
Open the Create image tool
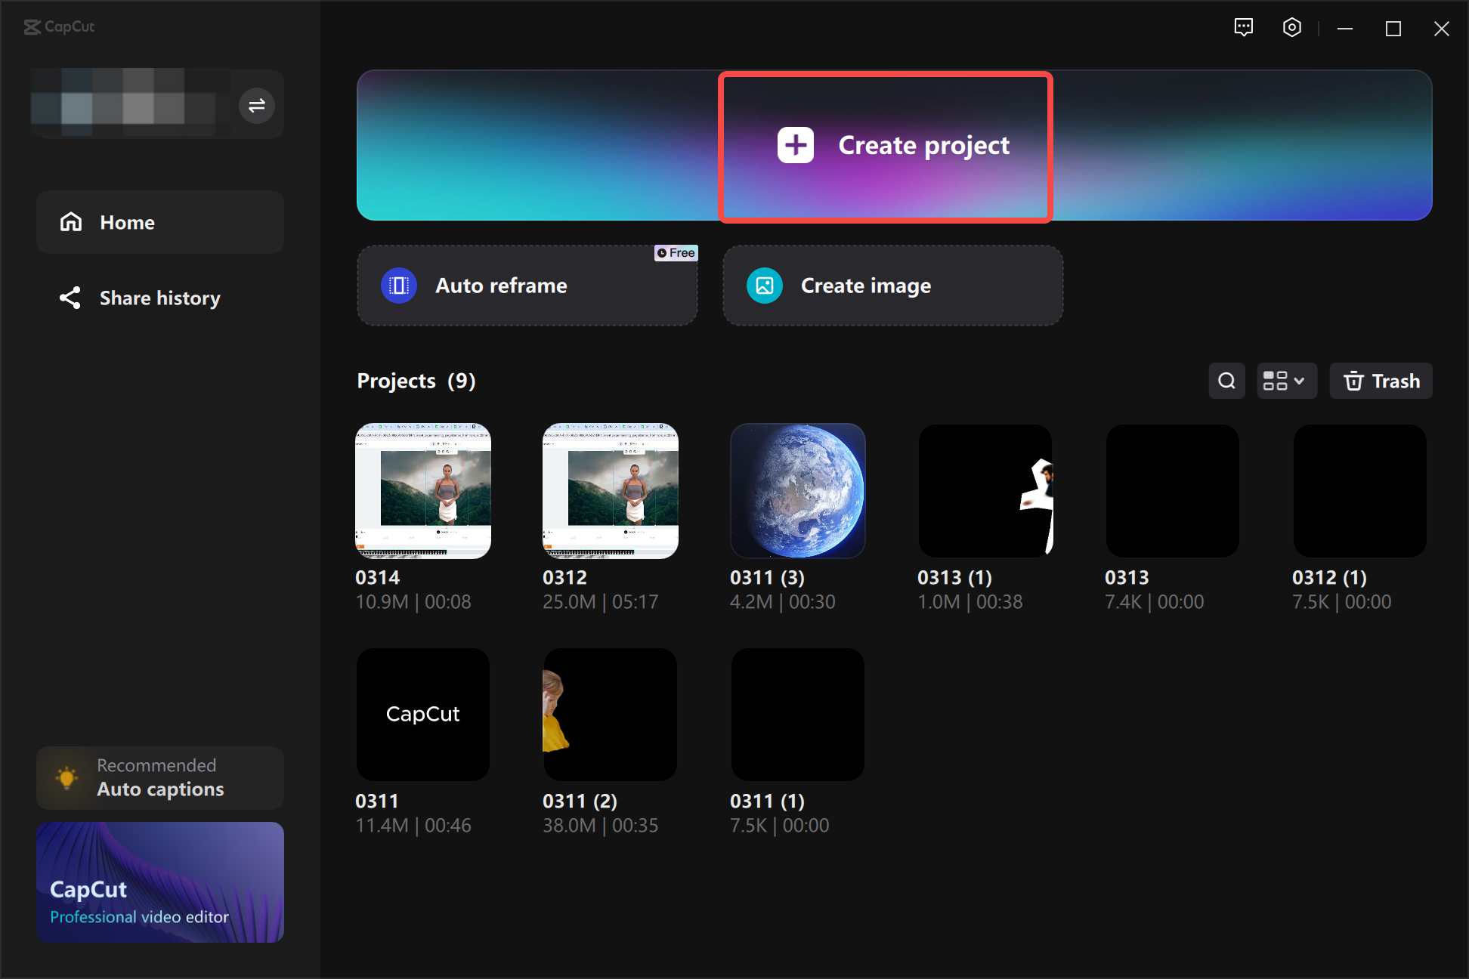pos(892,286)
